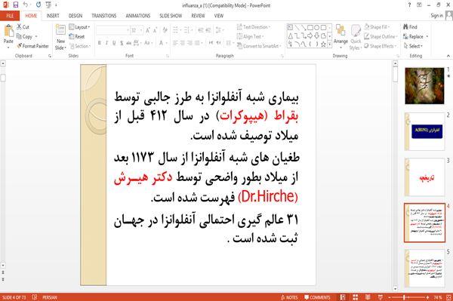Click the Arrange icon
The height and width of the screenshot is (301, 453).
coord(341,30)
